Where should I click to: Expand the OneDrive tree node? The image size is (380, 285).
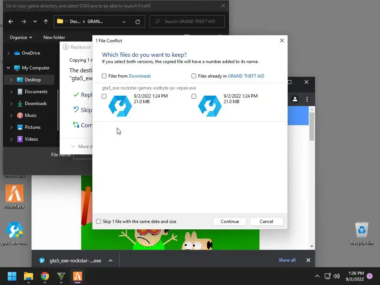coord(9,53)
